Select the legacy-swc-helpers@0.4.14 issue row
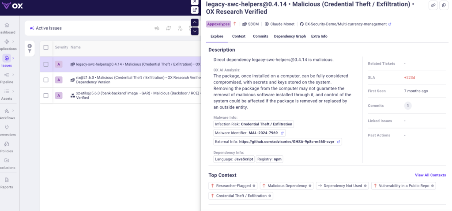 [x=121, y=64]
